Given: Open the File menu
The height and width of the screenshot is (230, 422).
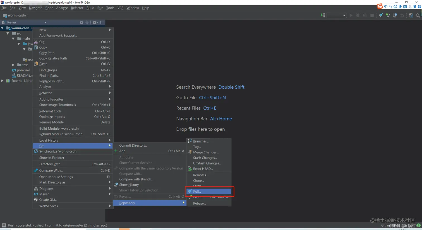Looking at the screenshot, I should 4,8.
